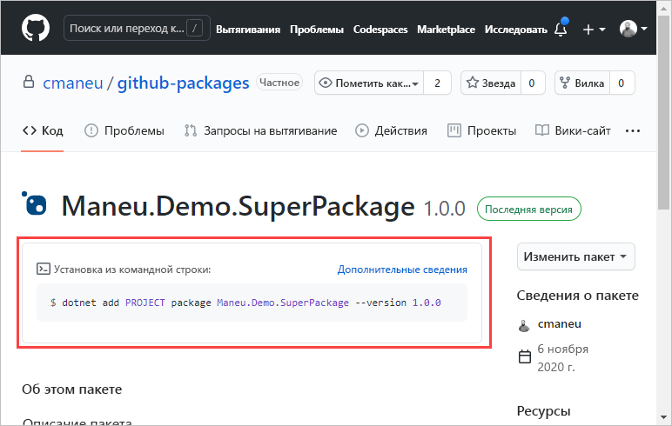This screenshot has width=672, height=426.
Task: Open the Действия tab
Action: pyautogui.click(x=392, y=130)
